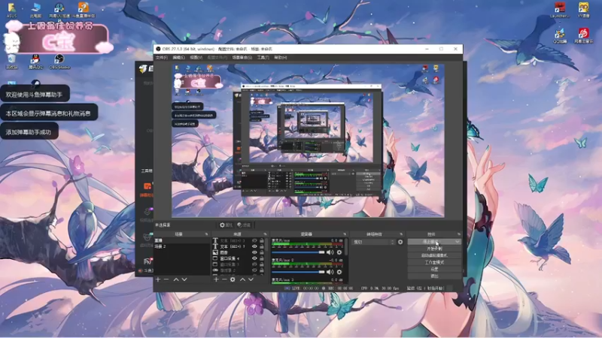This screenshot has height=338, width=602.
Task: Click the 退出 exit button in controls
Action: click(x=434, y=276)
